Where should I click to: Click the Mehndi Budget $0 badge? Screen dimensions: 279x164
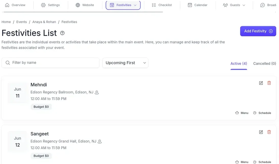[41, 107]
